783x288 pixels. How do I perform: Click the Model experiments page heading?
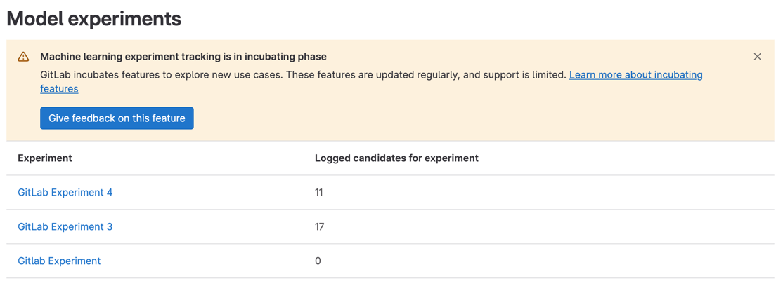point(94,19)
